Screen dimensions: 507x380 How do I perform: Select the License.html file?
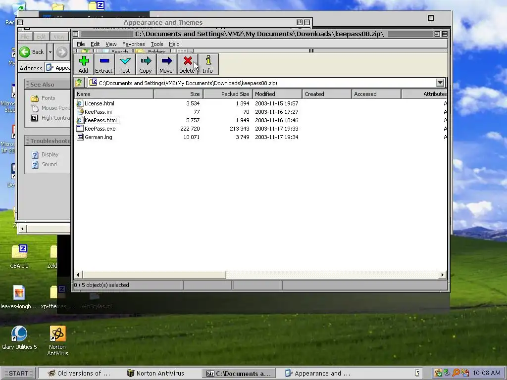[x=99, y=103]
